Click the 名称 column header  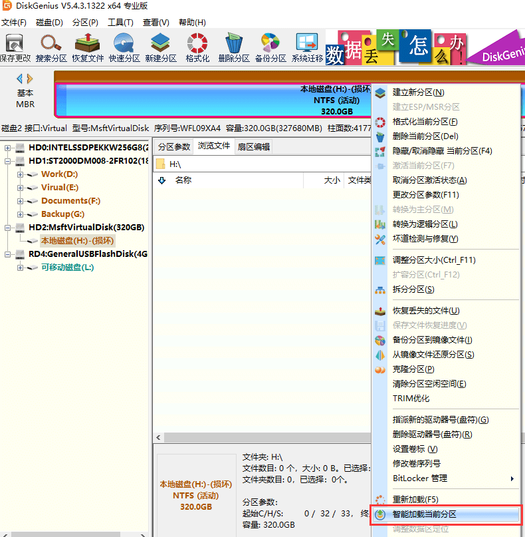[x=183, y=180]
